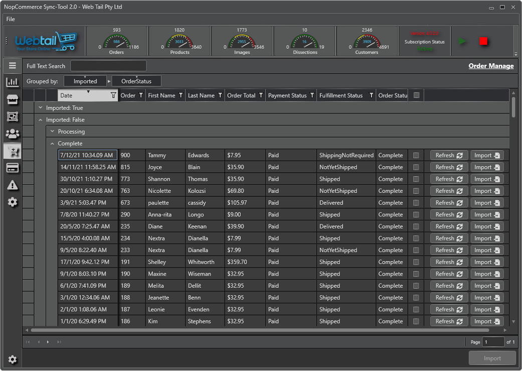The image size is (522, 371).
Task: Check the box for order 673
Action: pyautogui.click(x=416, y=203)
